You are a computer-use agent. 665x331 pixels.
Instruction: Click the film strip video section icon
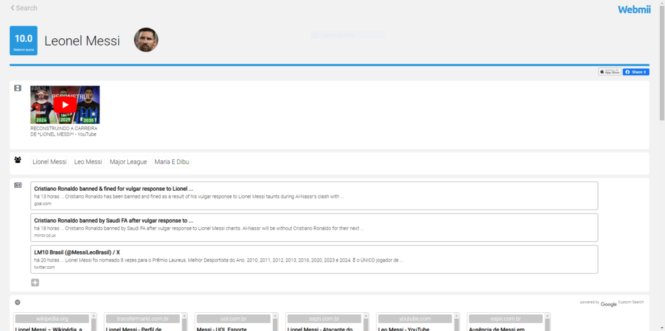(x=18, y=88)
